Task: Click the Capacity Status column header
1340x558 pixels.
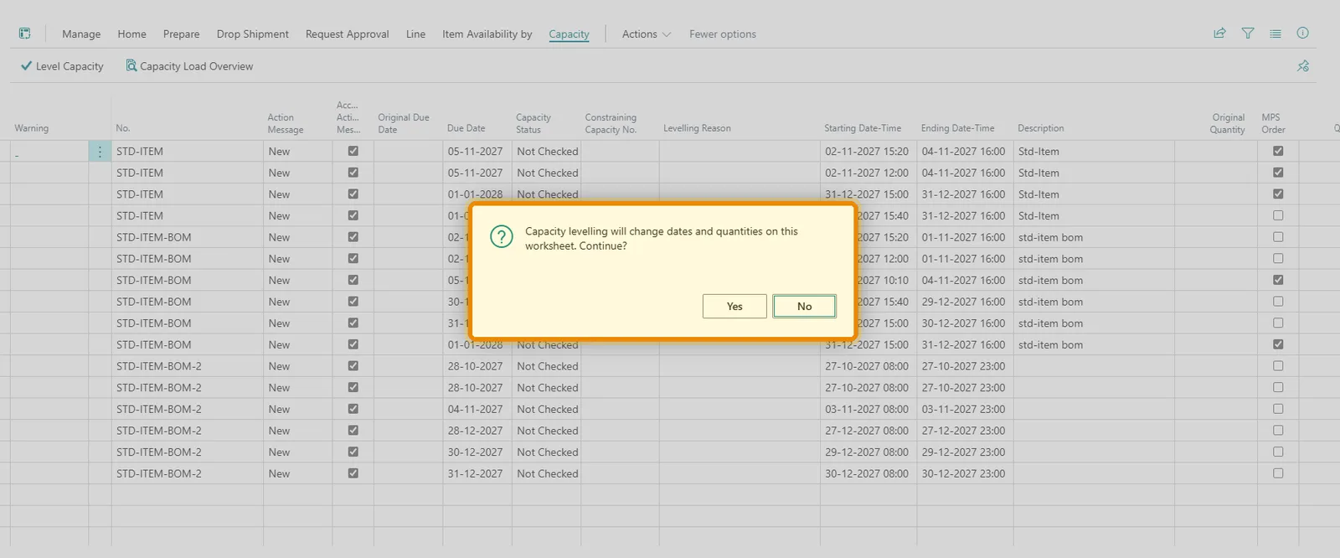Action: [x=533, y=123]
